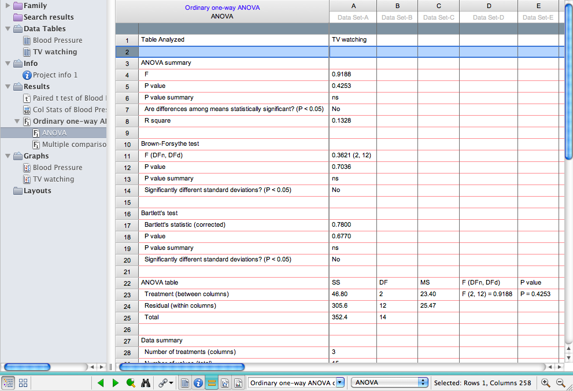Click the data table sheet icon in bottom toolbar

[x=185, y=383]
